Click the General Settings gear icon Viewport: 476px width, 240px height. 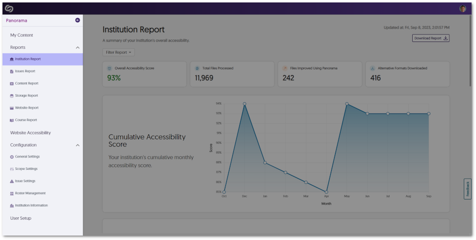click(12, 157)
